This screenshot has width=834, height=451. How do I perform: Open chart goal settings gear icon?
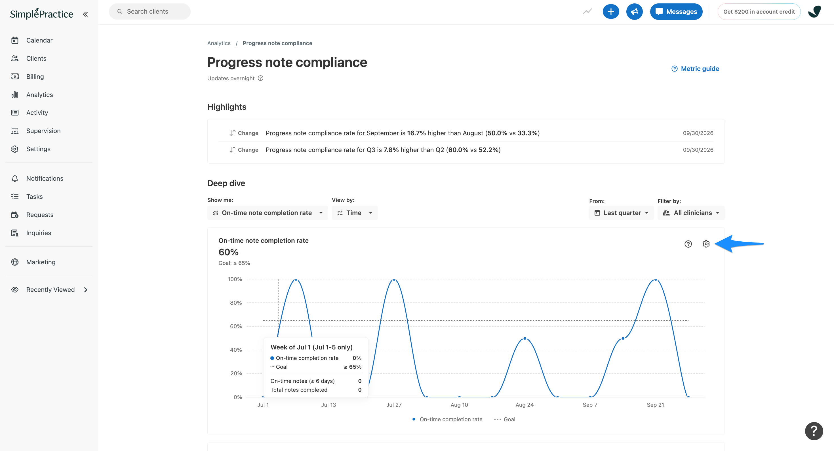(x=706, y=244)
